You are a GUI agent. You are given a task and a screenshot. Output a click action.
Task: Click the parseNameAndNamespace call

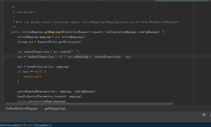(x=34, y=91)
